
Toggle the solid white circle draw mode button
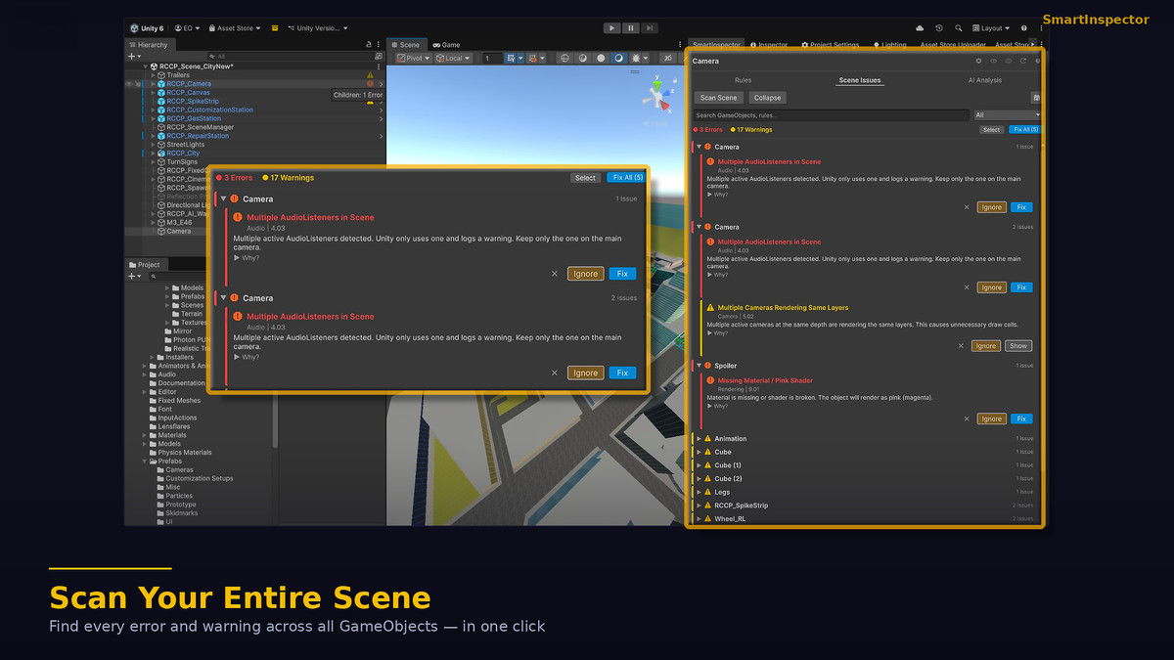coord(601,58)
